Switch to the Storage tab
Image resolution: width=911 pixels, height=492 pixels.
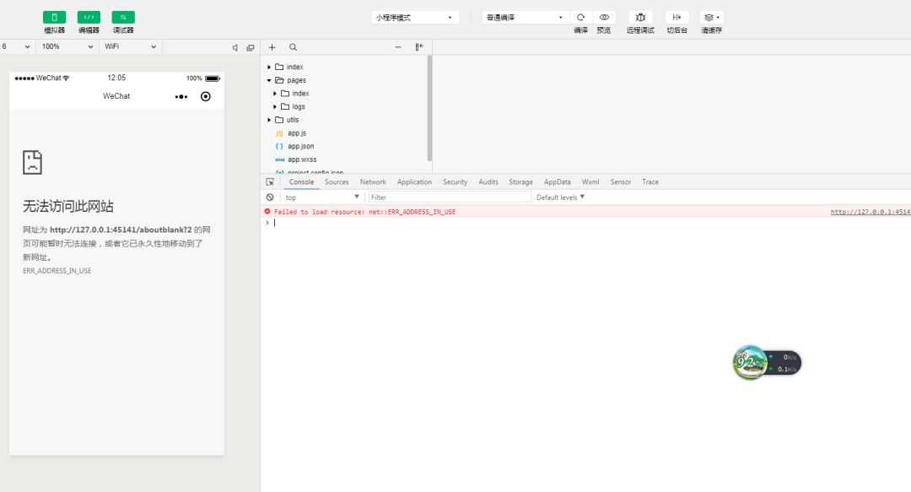coord(520,182)
